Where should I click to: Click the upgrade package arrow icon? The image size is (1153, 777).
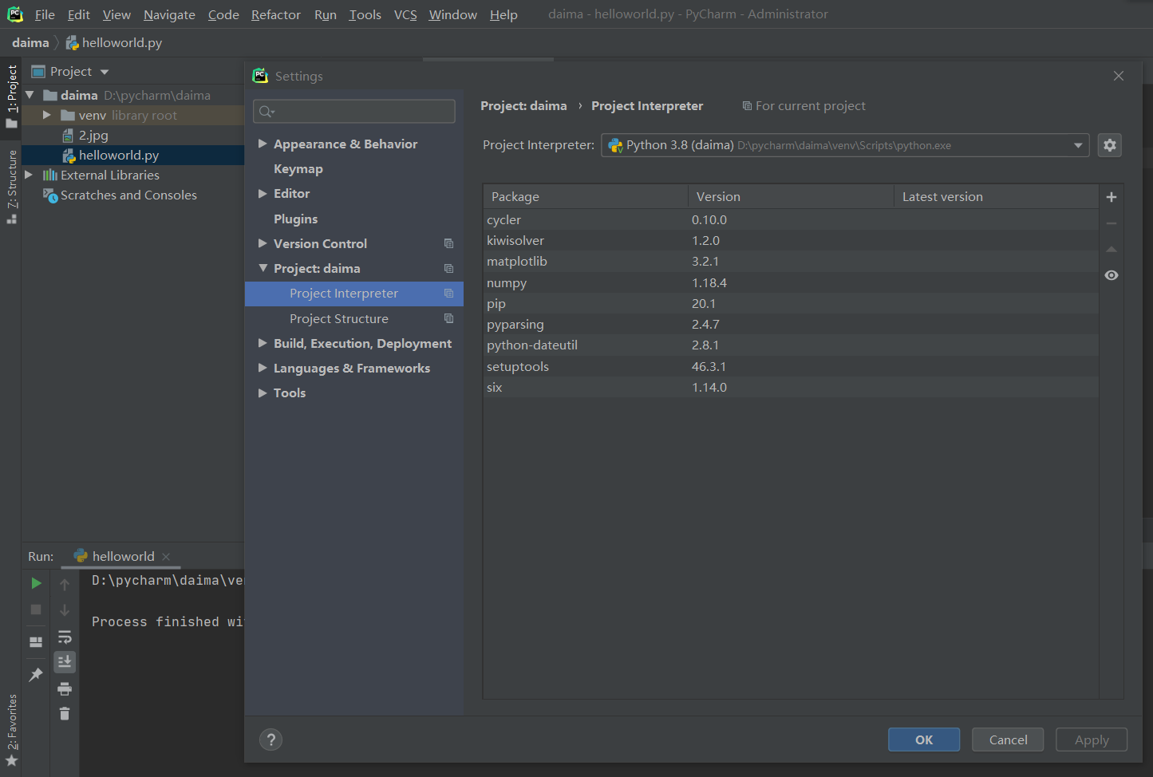(x=1111, y=249)
